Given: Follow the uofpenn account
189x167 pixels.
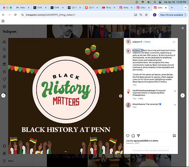Looking at the screenshot, I should tap(148, 42).
